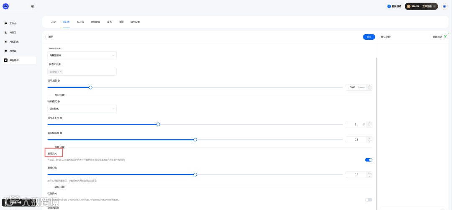Screen dimensions: 452x210
Task: Switch to the 发布 tab
Action: click(x=109, y=22)
